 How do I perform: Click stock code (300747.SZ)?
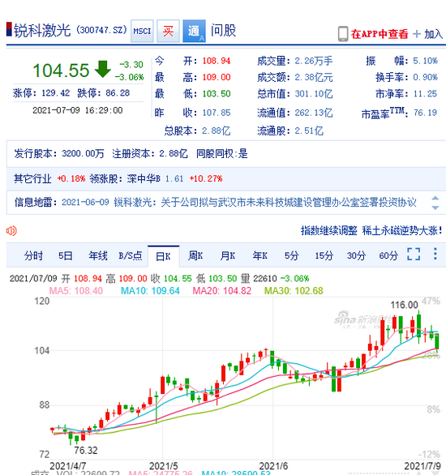click(101, 30)
